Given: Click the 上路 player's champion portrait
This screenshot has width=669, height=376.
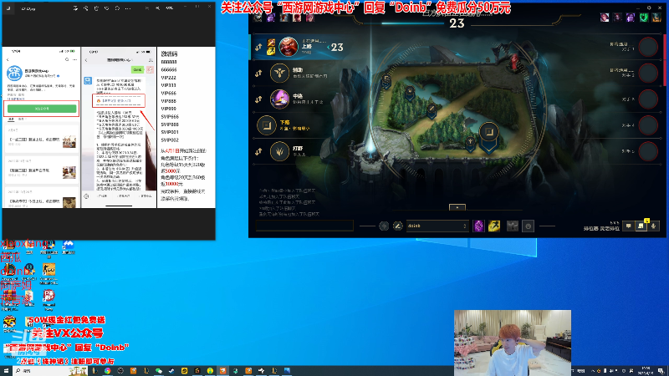Looking at the screenshot, I should pos(289,47).
